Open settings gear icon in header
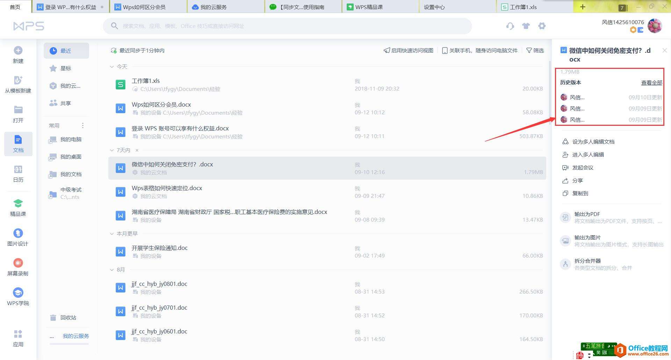Viewport: 671px width, 360px height. pyautogui.click(x=542, y=26)
